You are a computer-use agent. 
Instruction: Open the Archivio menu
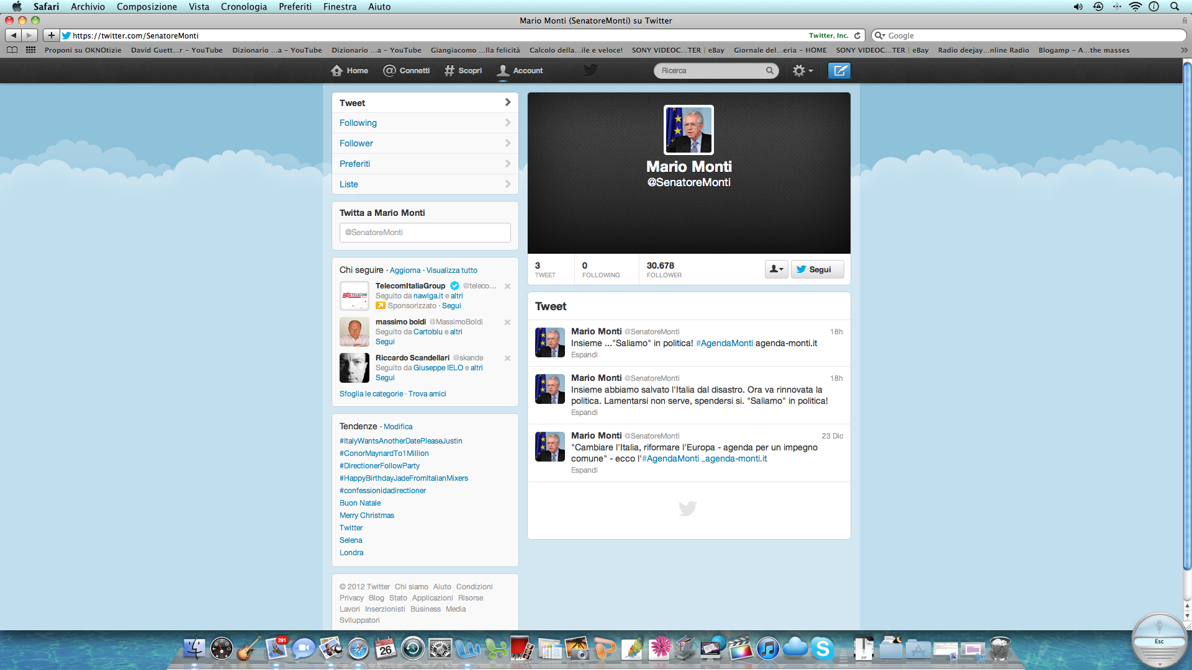tap(88, 7)
